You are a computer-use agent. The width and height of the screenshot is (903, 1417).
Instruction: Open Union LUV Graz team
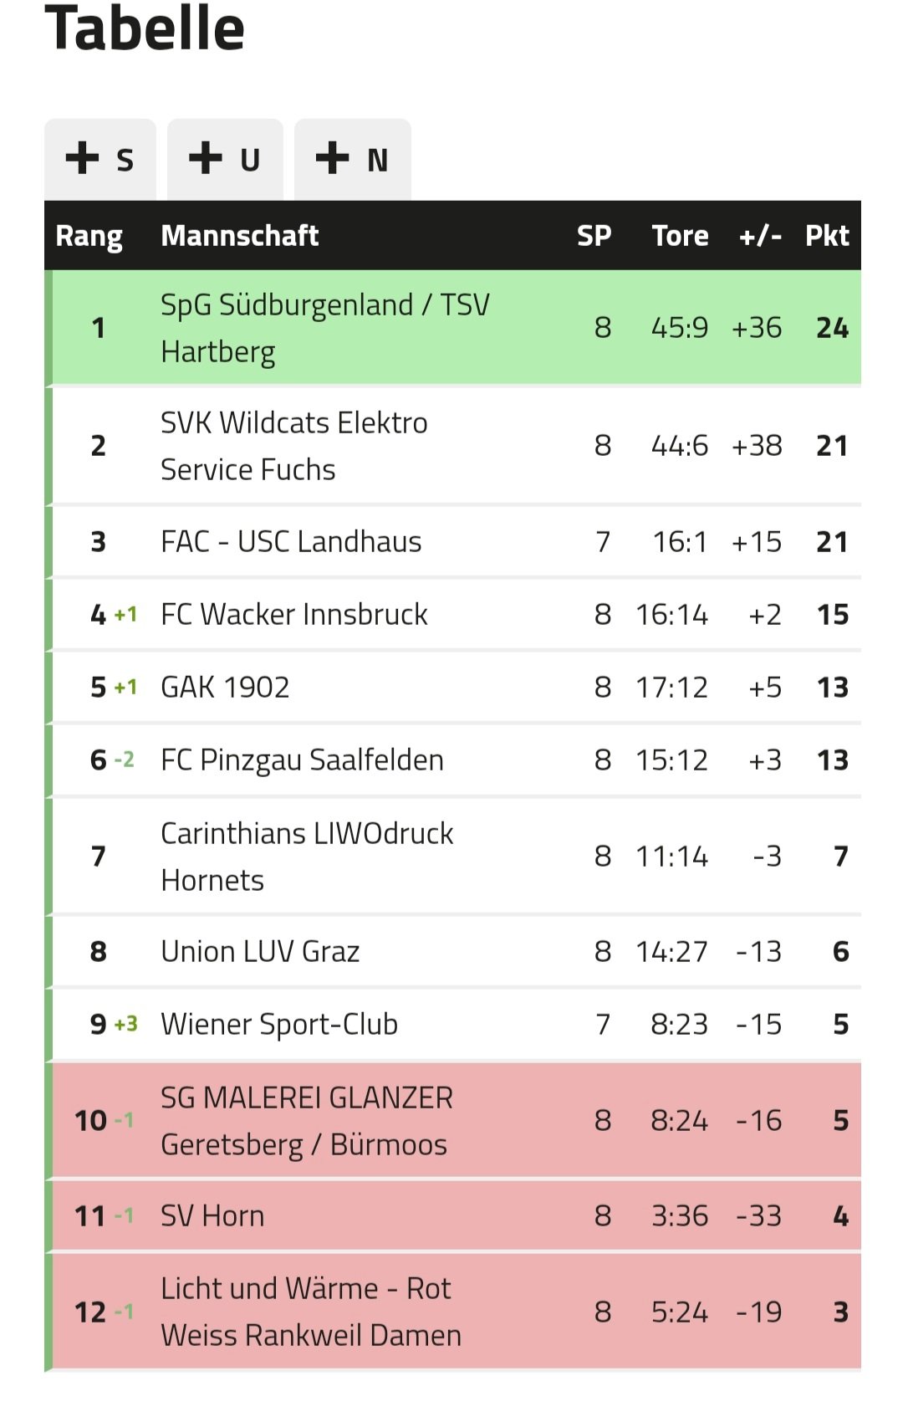coord(260,952)
